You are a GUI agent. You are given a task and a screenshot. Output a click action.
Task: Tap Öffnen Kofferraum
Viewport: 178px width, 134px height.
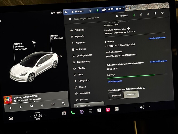click(57, 37)
